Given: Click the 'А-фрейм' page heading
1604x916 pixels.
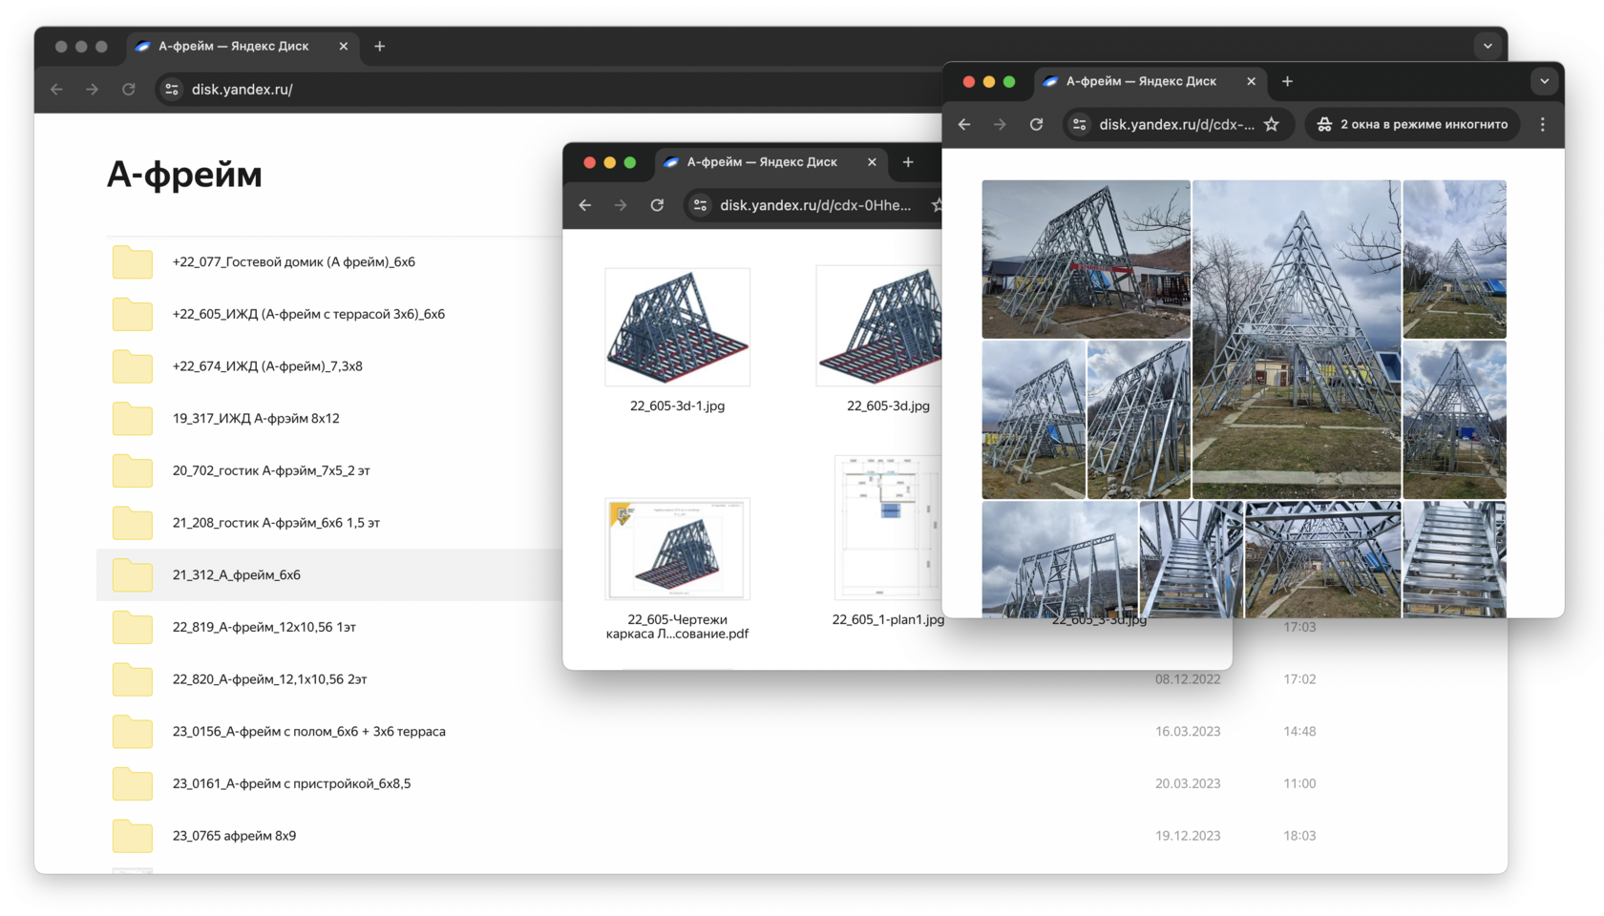Looking at the screenshot, I should coord(184,175).
